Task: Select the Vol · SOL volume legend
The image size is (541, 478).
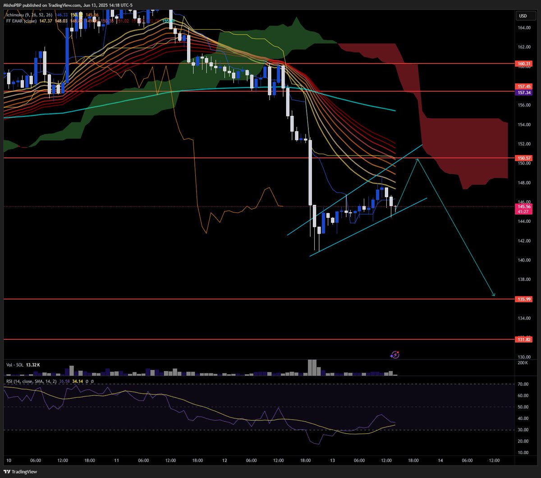Action: (x=15, y=365)
